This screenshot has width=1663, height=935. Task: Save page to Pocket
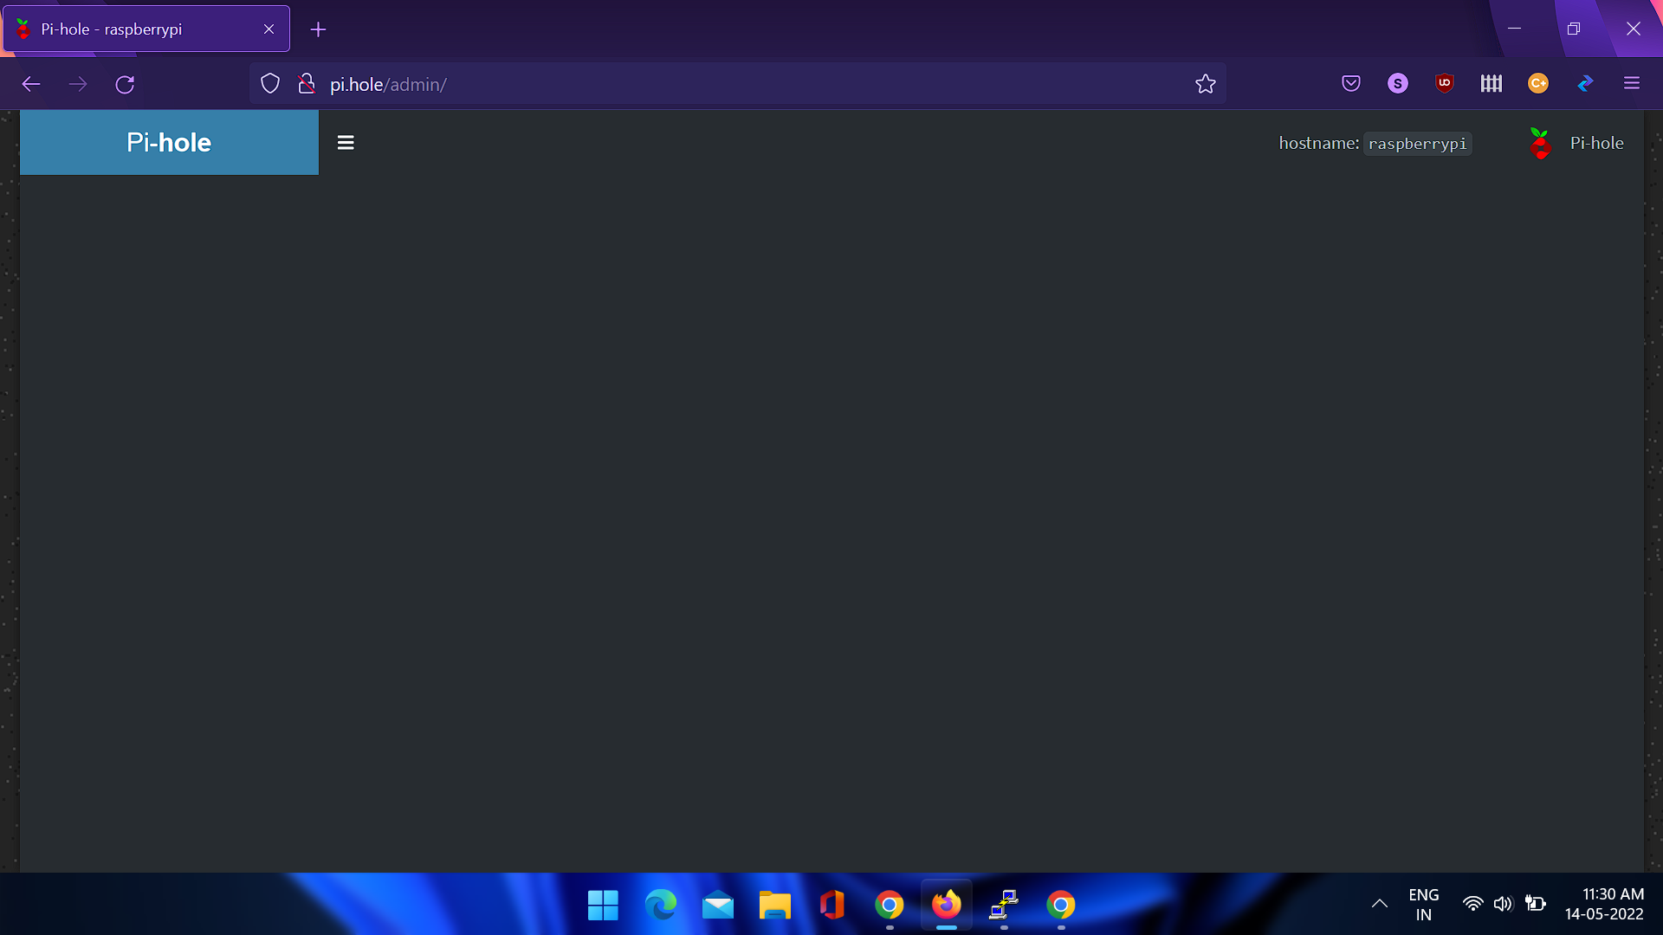click(1351, 83)
